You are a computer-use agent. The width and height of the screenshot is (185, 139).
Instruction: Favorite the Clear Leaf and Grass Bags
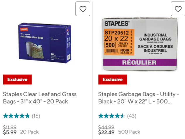83,9
